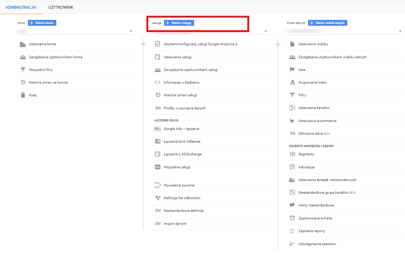405x264 pixels.
Task: Click the code brackets icon for Informacje o śledzeniu
Action: 157,83
